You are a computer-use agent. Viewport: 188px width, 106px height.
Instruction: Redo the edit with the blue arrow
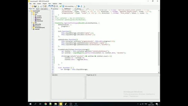click(52, 6)
